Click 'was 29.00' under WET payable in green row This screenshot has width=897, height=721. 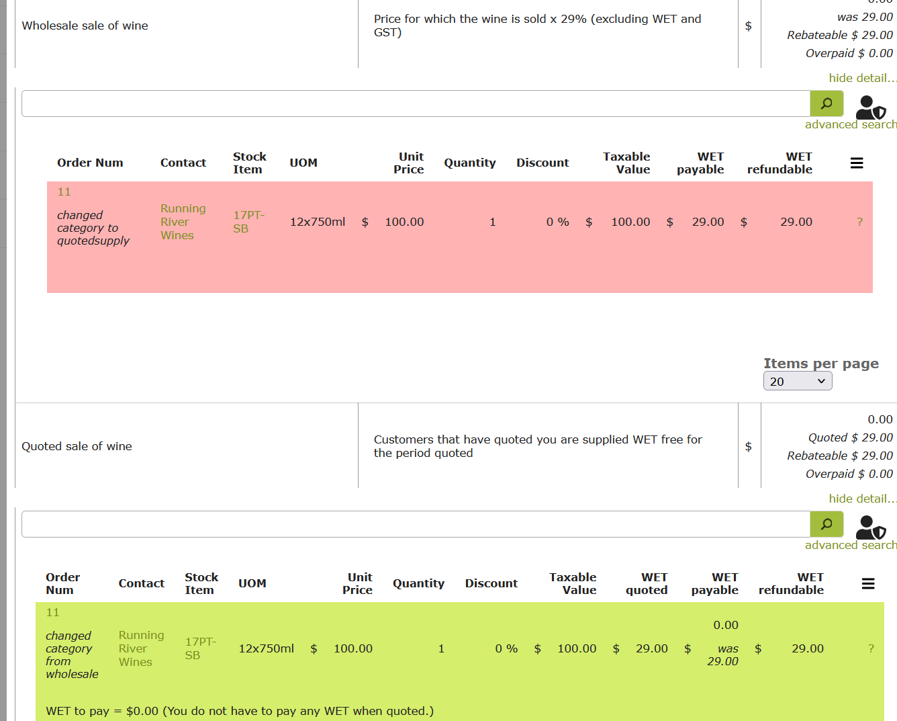pyautogui.click(x=723, y=655)
